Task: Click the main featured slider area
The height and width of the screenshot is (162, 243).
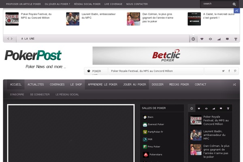Action: tap(71, 133)
